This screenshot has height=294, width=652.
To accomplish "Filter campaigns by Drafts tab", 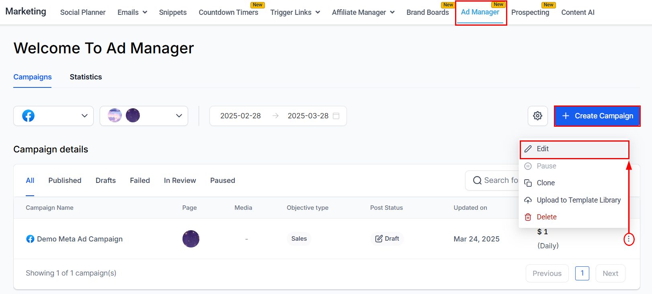I will tap(106, 180).
